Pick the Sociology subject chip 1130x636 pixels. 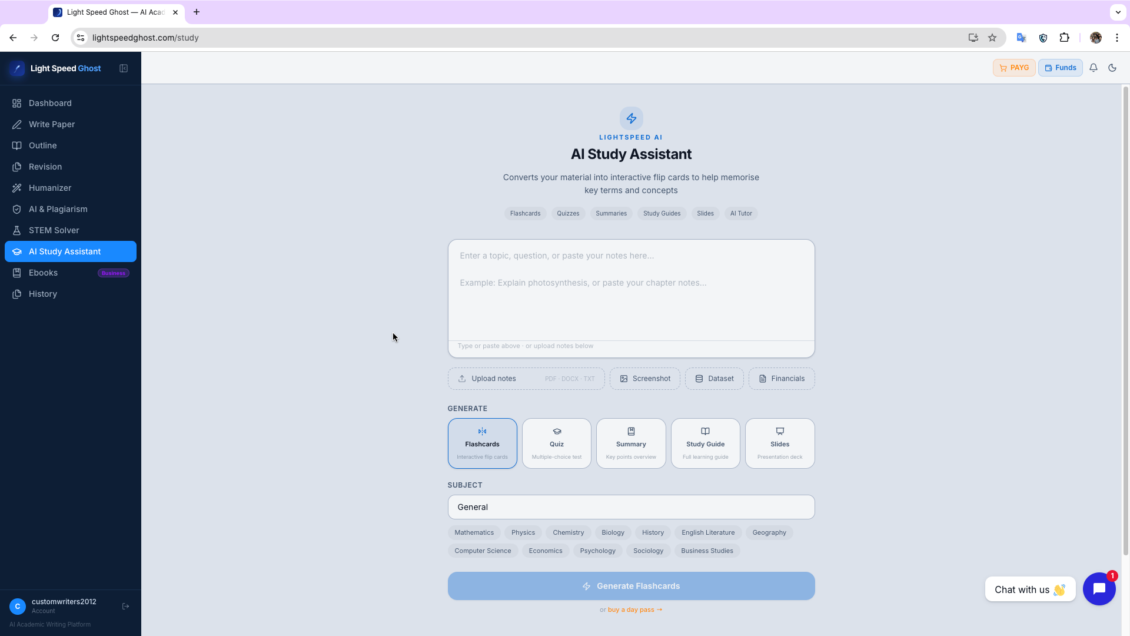point(648,551)
